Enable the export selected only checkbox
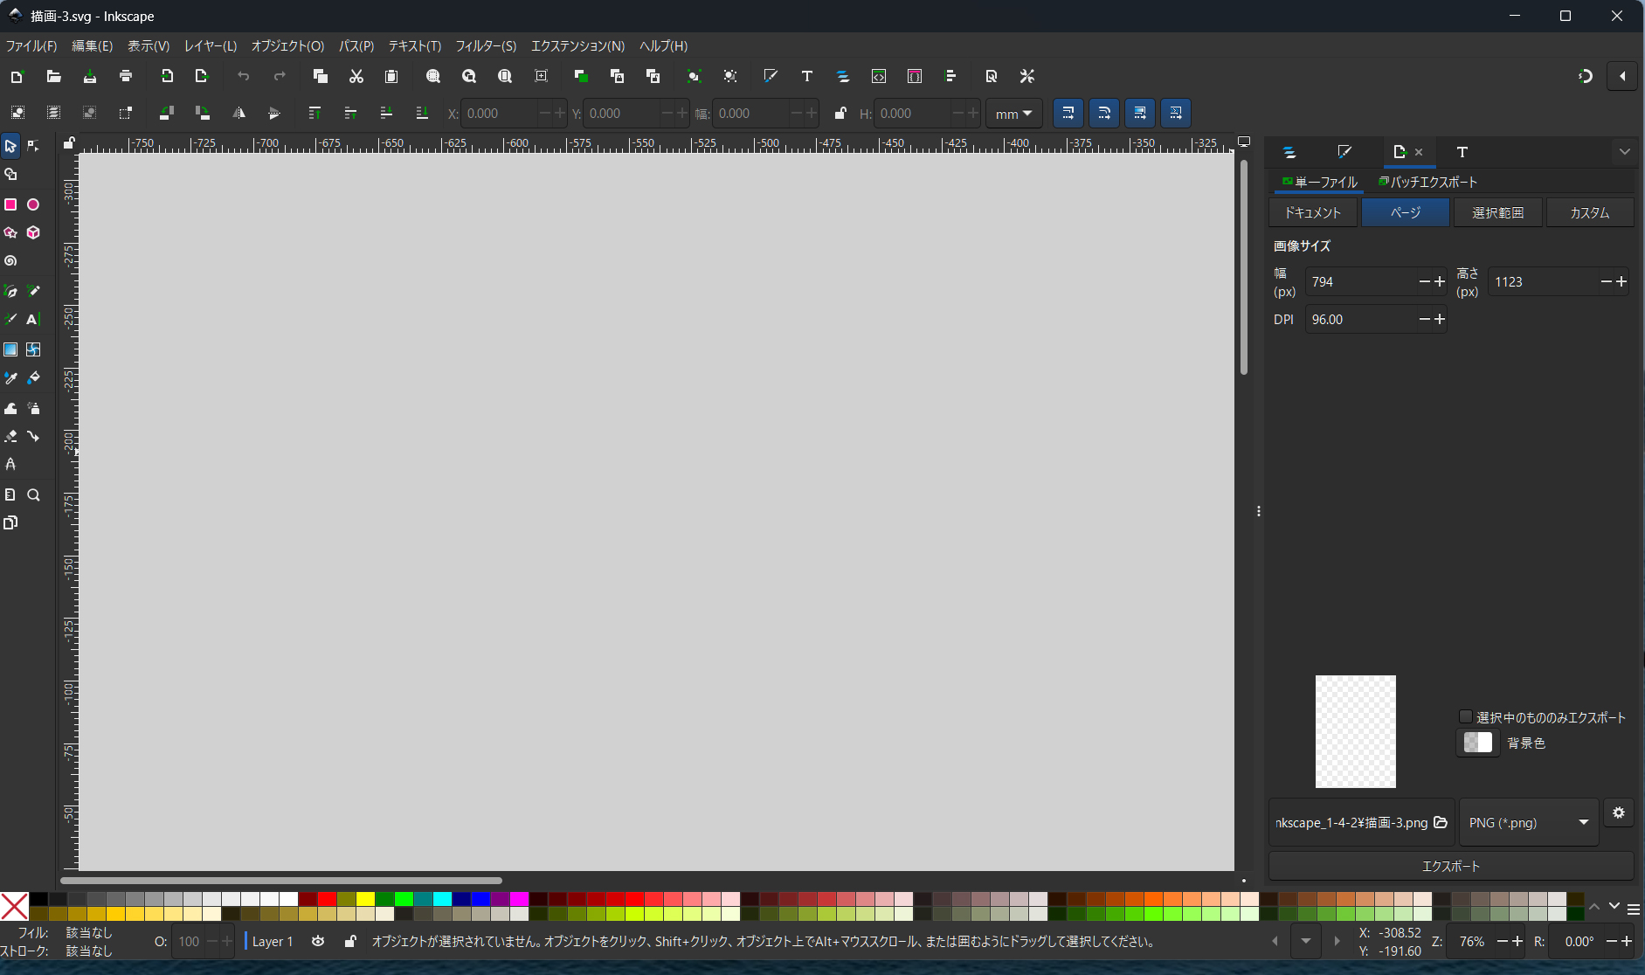The image size is (1645, 975). pos(1466,717)
